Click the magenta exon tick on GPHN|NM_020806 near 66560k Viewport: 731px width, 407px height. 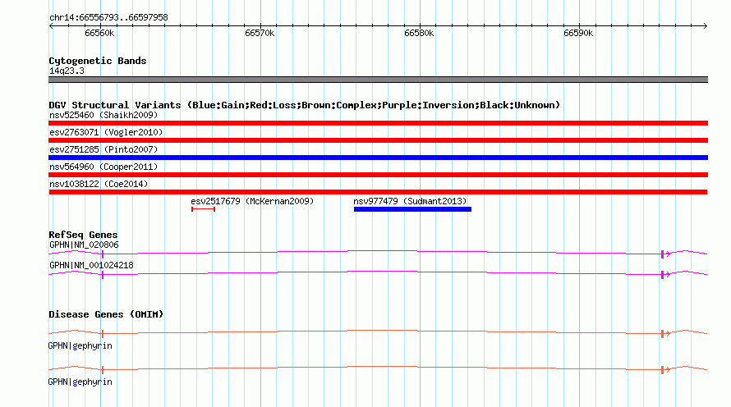coord(103,254)
